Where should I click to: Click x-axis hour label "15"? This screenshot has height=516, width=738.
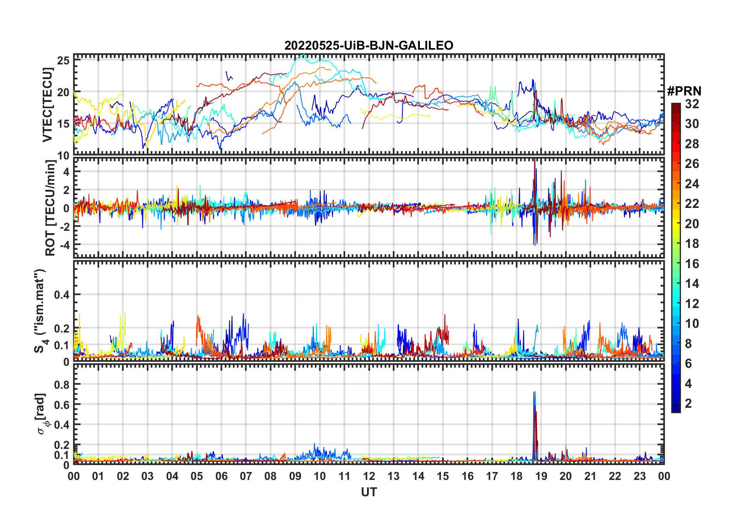pos(443,476)
